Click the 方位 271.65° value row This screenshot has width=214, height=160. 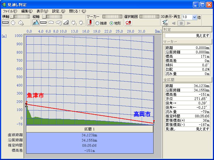click(187, 99)
